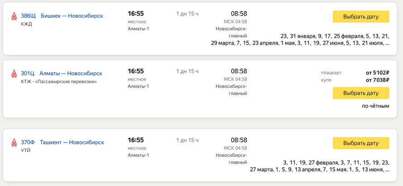This screenshot has height=186, width=403.
Task: Click 16:55 departure time of 301Ц
Action: click(x=136, y=71)
